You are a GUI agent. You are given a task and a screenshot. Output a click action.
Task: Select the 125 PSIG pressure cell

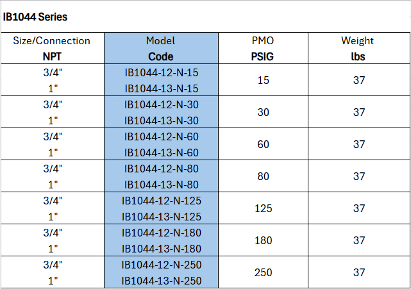[263, 208]
